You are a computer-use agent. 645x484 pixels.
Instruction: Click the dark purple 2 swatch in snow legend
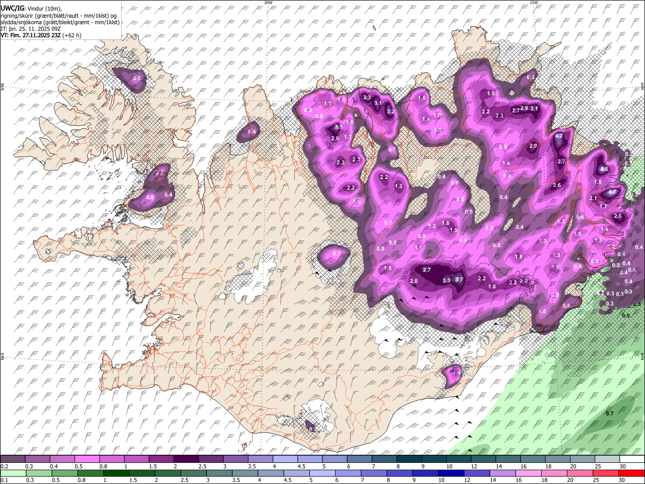[x=185, y=459]
